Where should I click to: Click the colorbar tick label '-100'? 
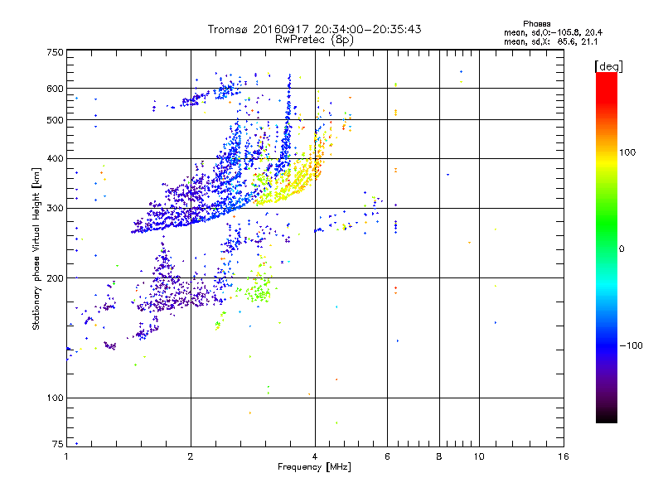(x=632, y=345)
